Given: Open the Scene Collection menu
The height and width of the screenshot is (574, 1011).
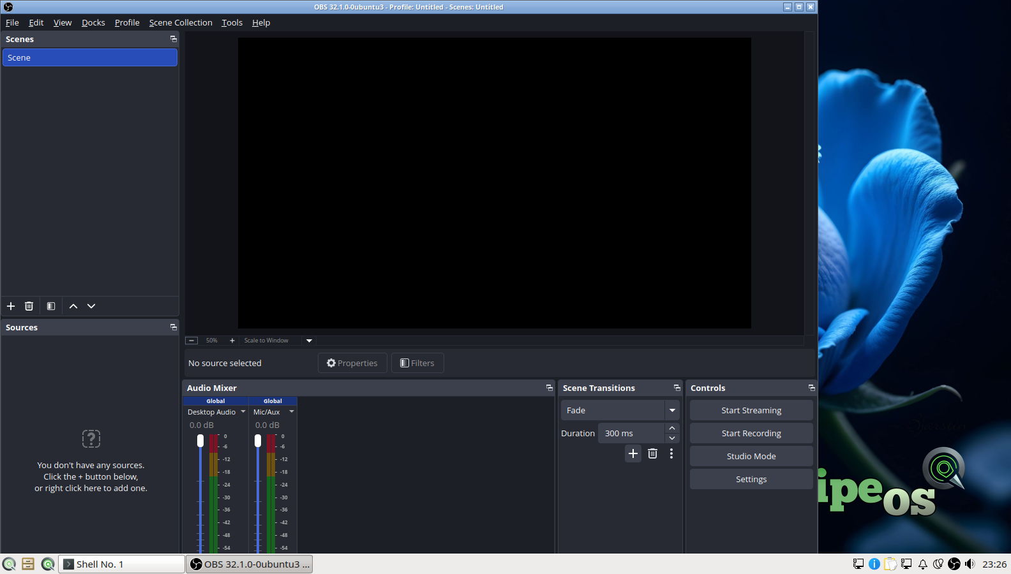Looking at the screenshot, I should point(181,22).
